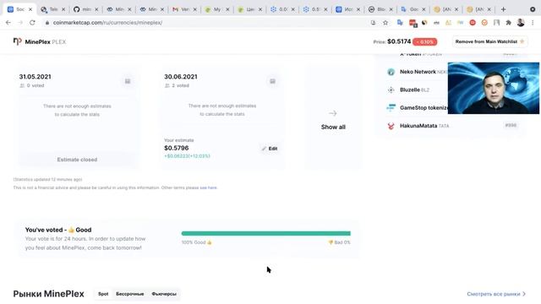Open Смотреть все рынки link
The height and width of the screenshot is (304, 541).
496,294
